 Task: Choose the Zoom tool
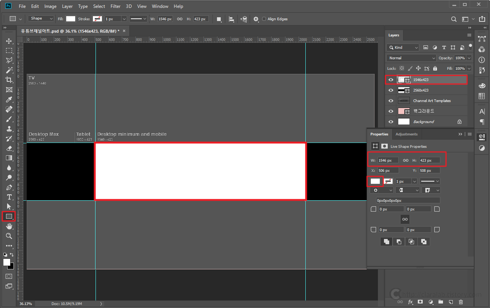(9, 236)
